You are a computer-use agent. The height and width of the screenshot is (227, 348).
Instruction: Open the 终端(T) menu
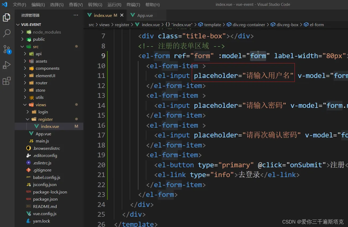click(133, 4)
